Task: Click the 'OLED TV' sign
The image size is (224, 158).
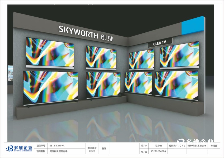Action: (x=160, y=43)
